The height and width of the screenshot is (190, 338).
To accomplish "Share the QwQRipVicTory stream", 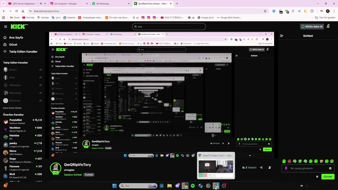I will click(261, 168).
